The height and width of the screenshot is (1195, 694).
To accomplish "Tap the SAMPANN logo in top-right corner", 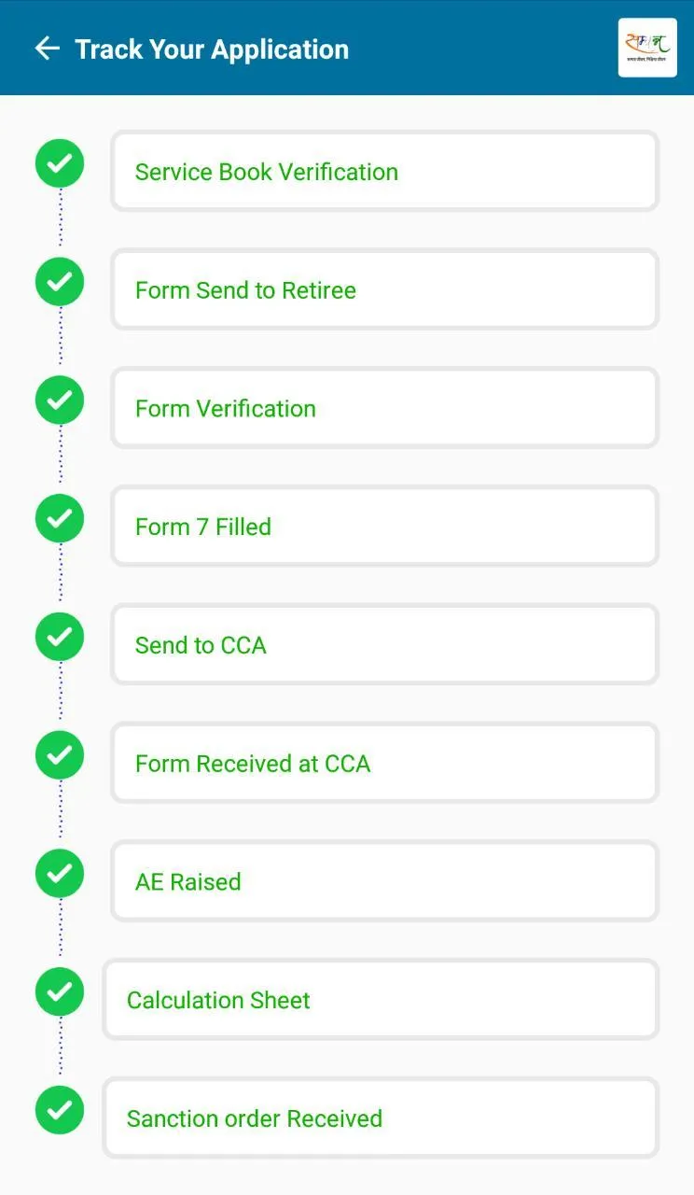I will click(647, 48).
